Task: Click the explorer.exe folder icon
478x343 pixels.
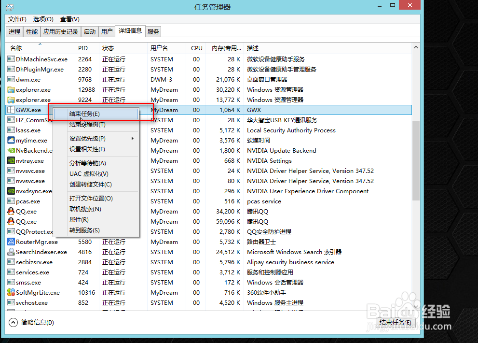Action: click(11, 89)
